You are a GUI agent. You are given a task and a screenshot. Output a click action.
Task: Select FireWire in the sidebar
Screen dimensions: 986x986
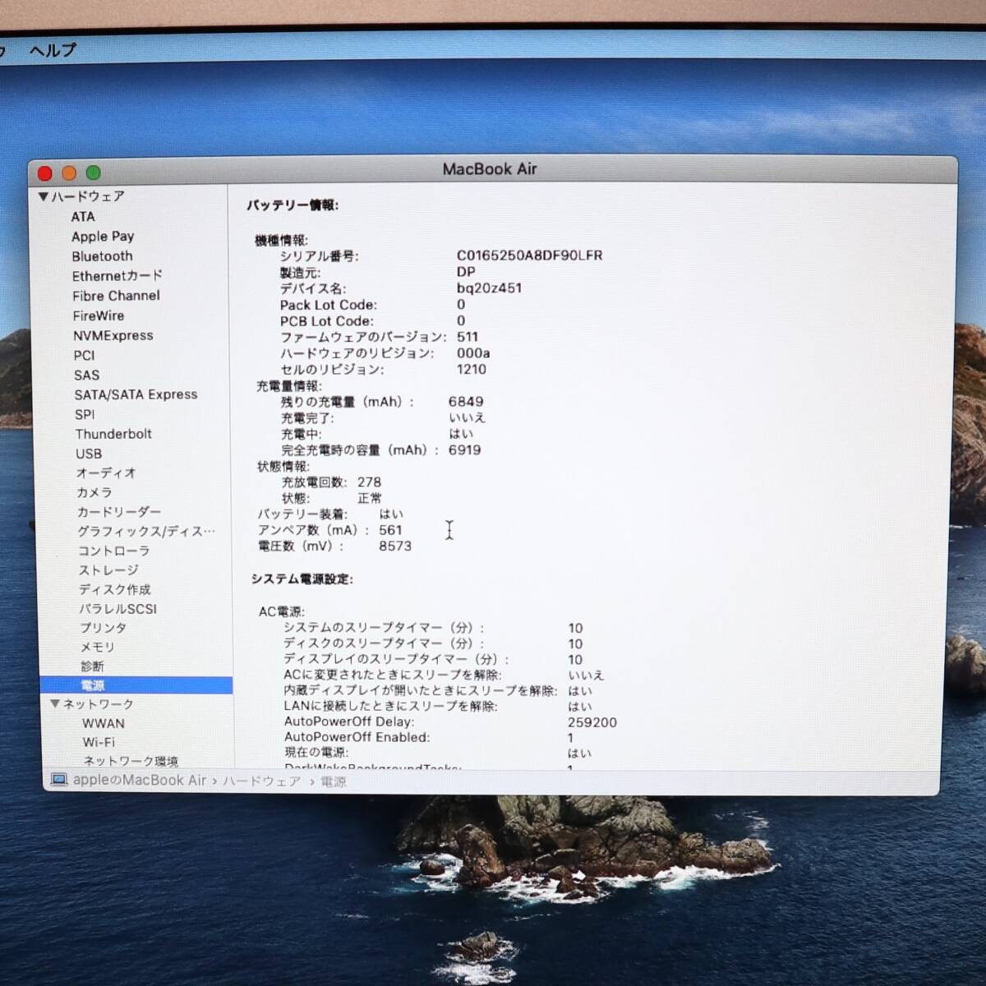[99, 316]
